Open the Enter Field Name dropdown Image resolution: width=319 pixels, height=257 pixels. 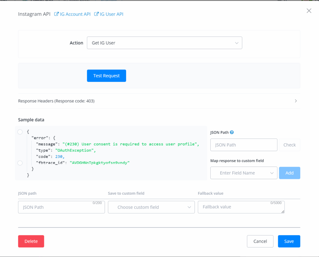tap(244, 173)
